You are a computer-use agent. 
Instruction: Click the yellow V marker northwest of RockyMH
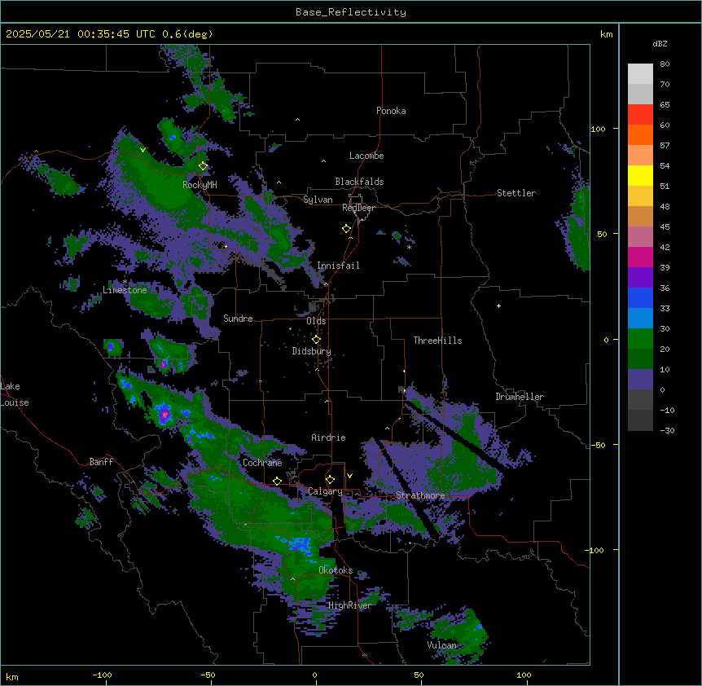tap(143, 150)
